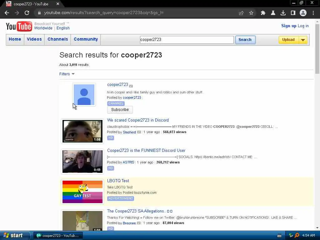Open 'We scared Cooper2723 in Discord' video

[x=138, y=120]
